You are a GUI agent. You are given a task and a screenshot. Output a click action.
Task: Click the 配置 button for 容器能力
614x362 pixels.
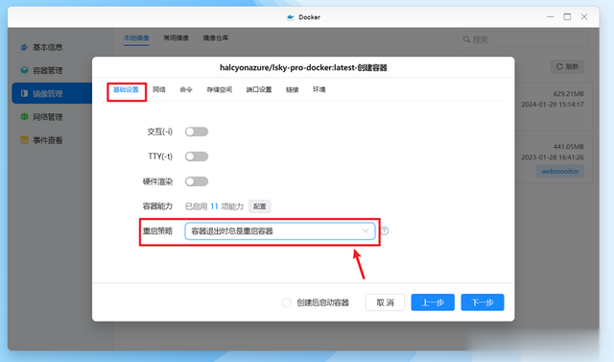(x=260, y=206)
